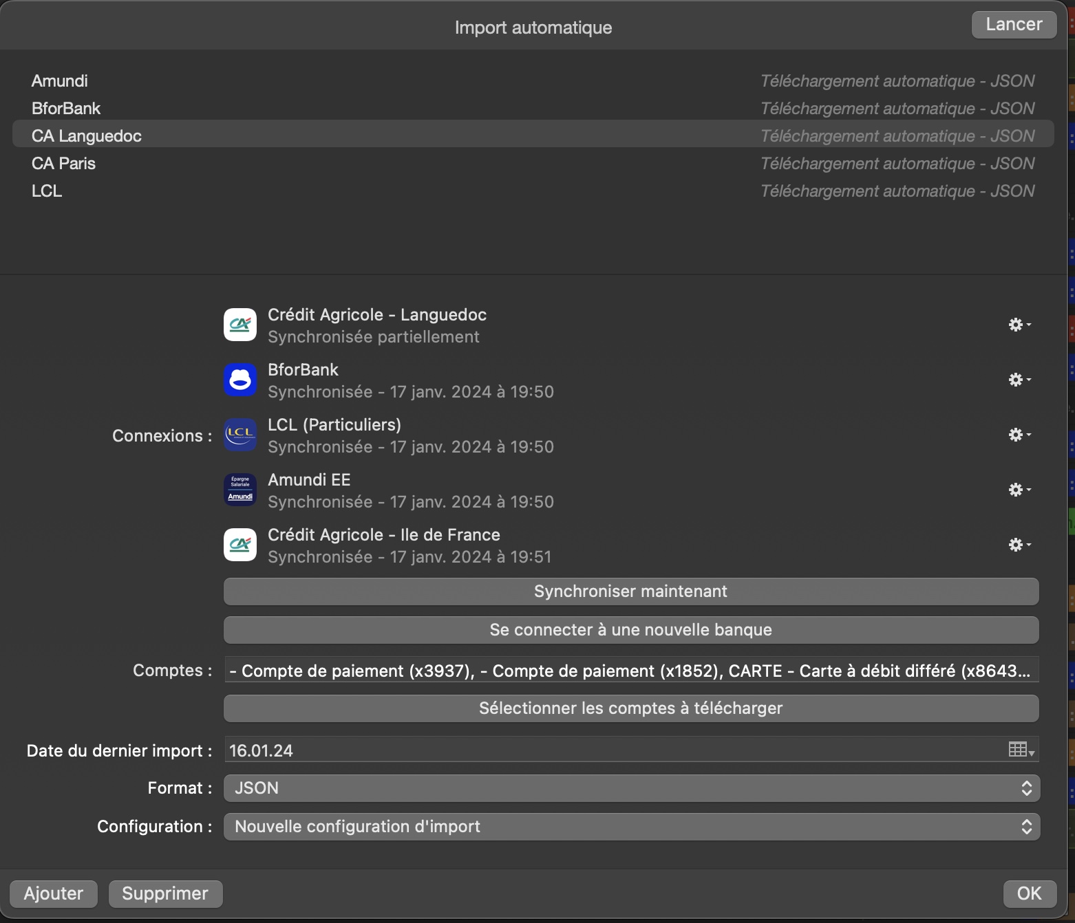
Task: Click the Amundi EE connection name
Action: (x=309, y=480)
